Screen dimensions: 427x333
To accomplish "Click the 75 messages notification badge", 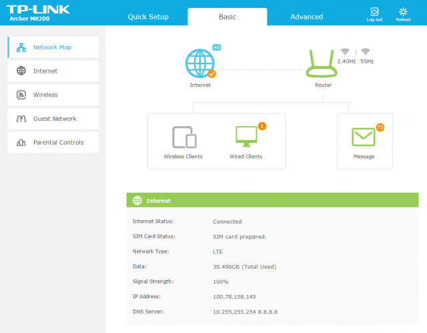I will pos(380,127).
